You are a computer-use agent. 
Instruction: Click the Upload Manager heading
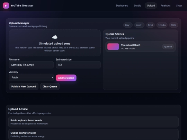pos(19,23)
